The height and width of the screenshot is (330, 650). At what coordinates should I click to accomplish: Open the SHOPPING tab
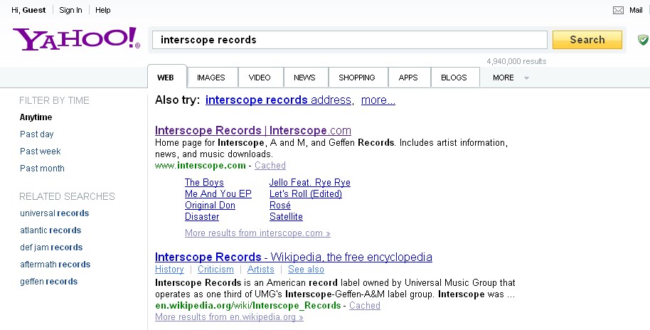[357, 78]
